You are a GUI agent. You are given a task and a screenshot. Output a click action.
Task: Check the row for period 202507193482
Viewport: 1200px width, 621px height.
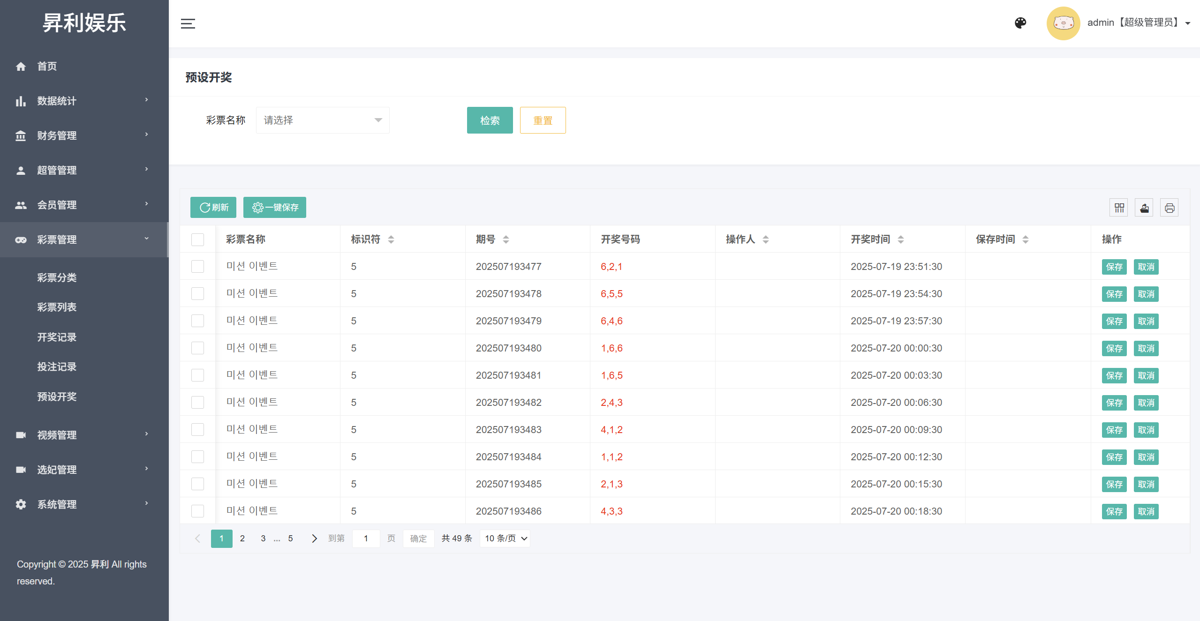pyautogui.click(x=197, y=403)
